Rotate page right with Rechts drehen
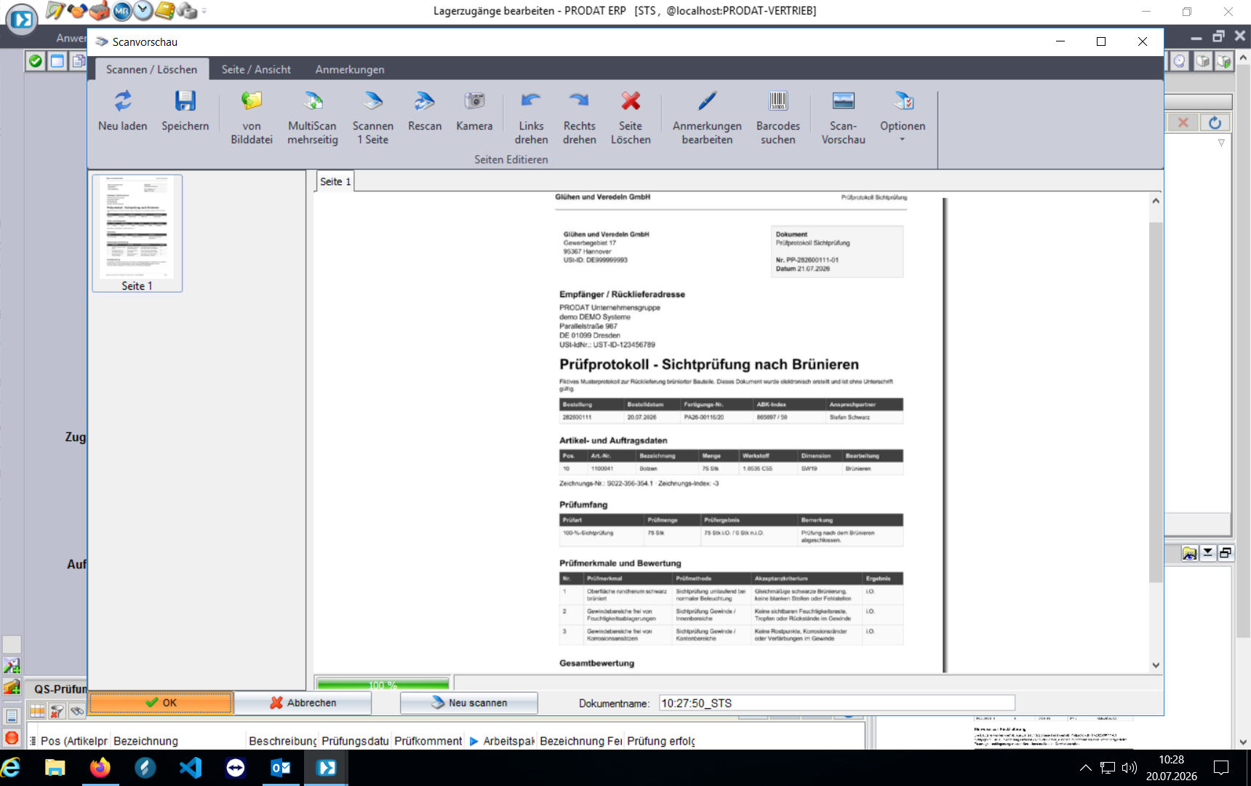 pos(580,117)
